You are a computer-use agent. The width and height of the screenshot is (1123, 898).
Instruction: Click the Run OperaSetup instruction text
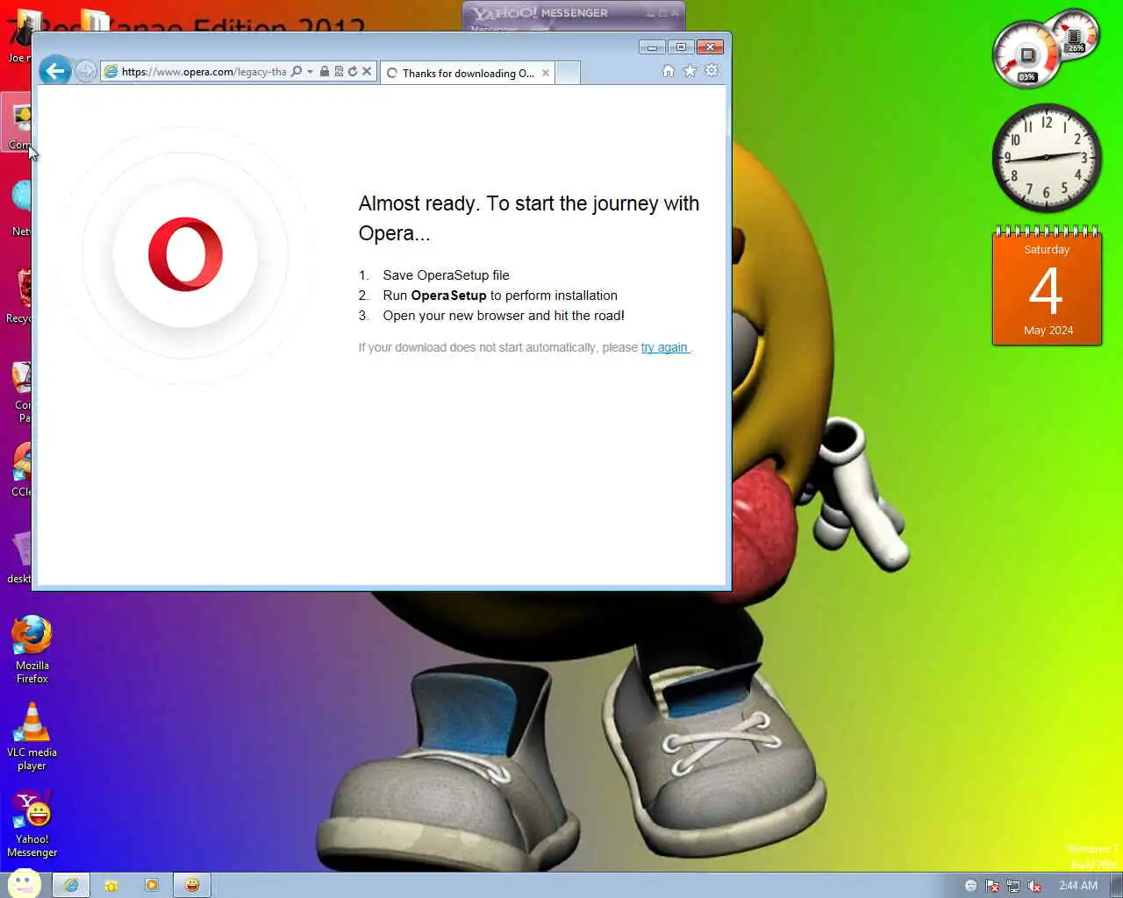[x=500, y=296]
